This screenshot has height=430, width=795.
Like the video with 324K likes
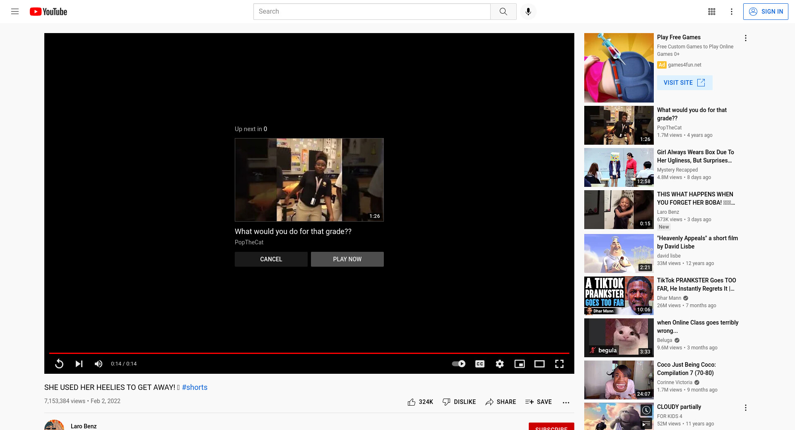[x=420, y=402]
